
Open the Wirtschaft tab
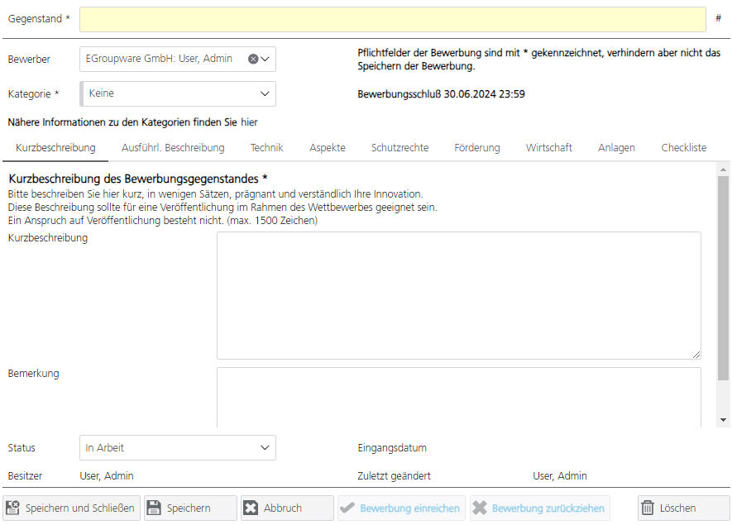(x=548, y=147)
